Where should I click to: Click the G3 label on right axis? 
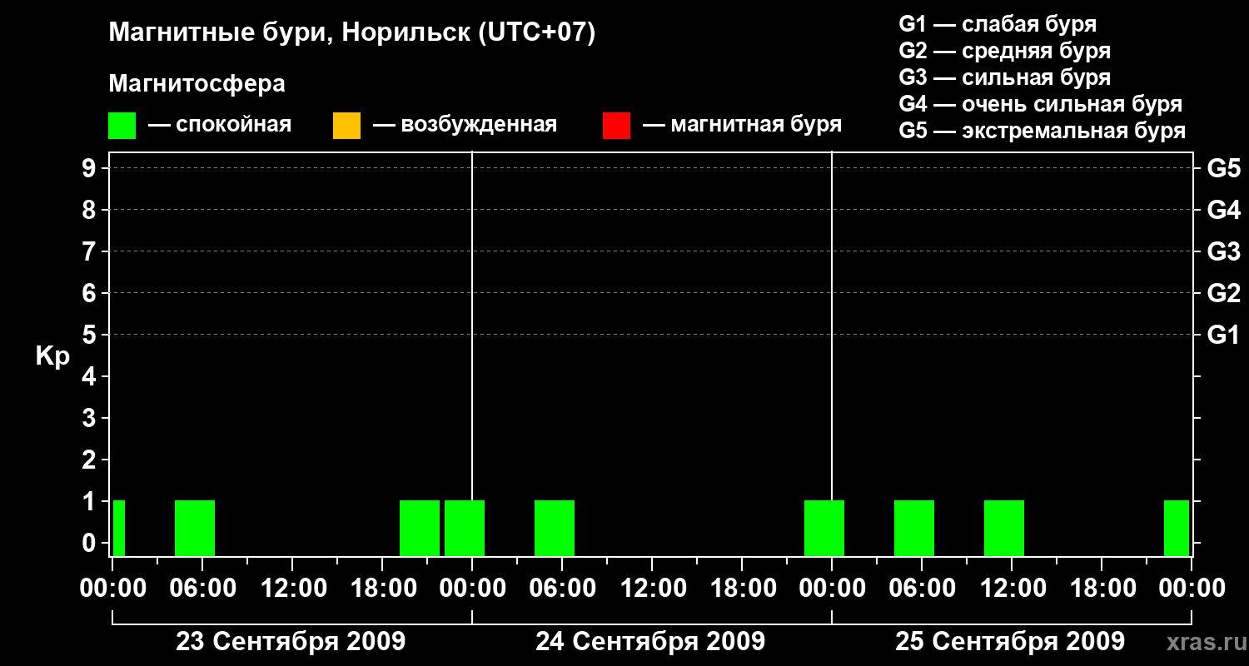tap(1223, 251)
